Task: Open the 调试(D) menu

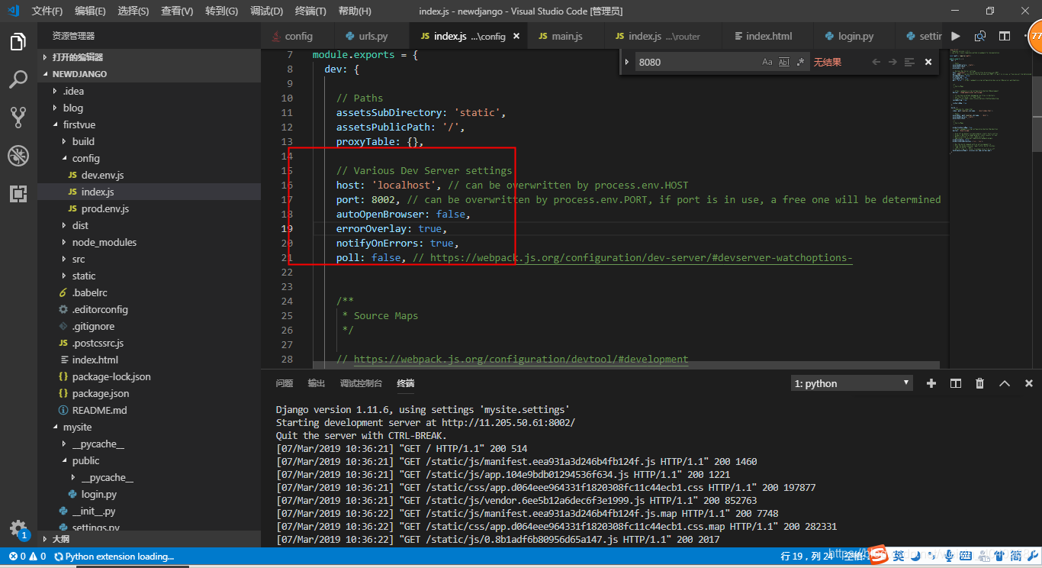Action: (x=266, y=11)
